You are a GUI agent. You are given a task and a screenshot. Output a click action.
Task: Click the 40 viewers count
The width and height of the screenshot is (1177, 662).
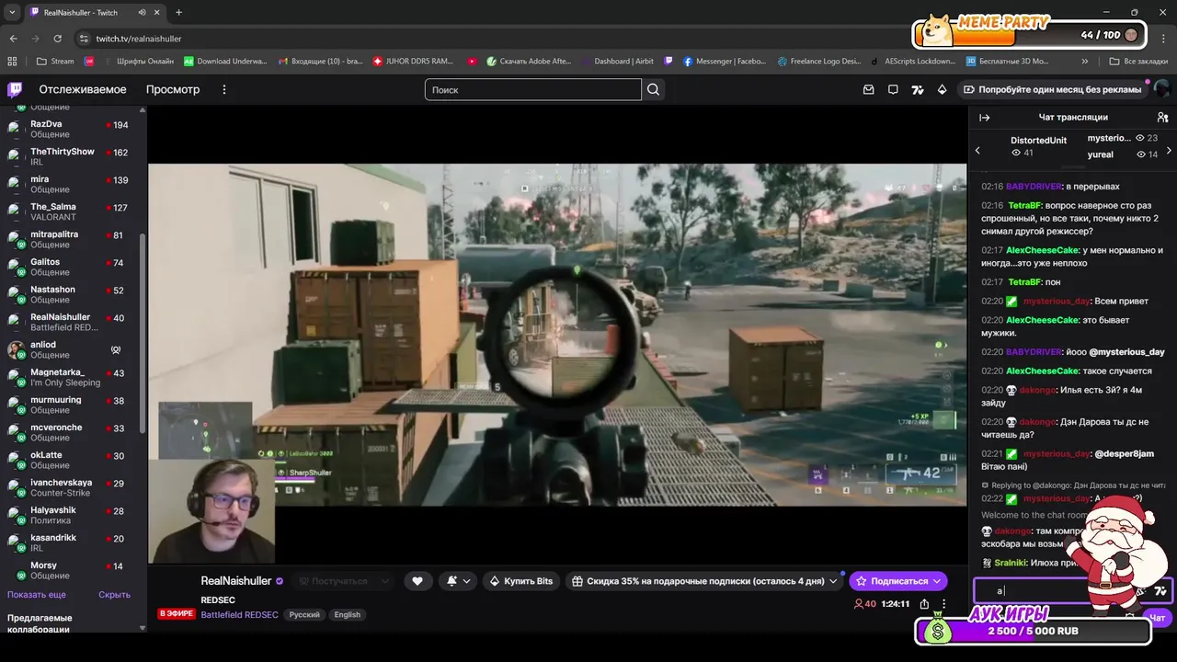point(864,604)
